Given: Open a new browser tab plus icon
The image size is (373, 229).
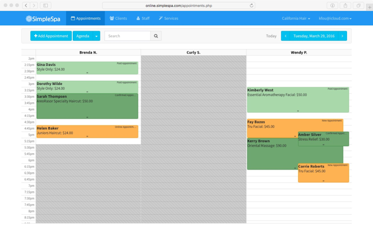Looking at the screenshot, I should click(369, 7).
